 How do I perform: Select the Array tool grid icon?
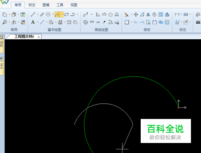[x=161, y=14]
